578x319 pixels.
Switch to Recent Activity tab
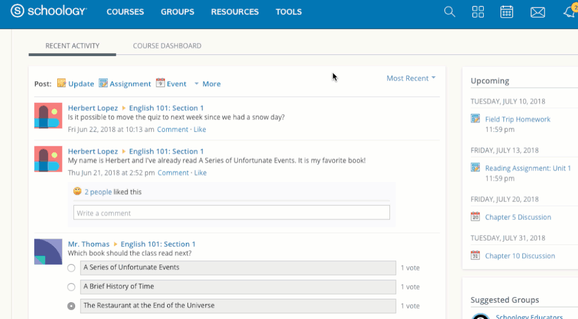(x=72, y=46)
